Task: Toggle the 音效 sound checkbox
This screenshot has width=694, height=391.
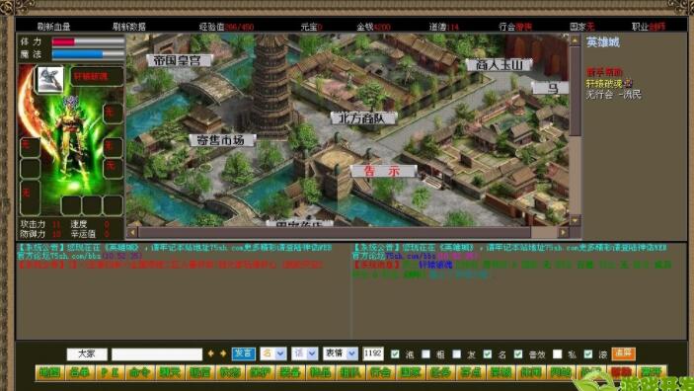Action: [x=518, y=353]
